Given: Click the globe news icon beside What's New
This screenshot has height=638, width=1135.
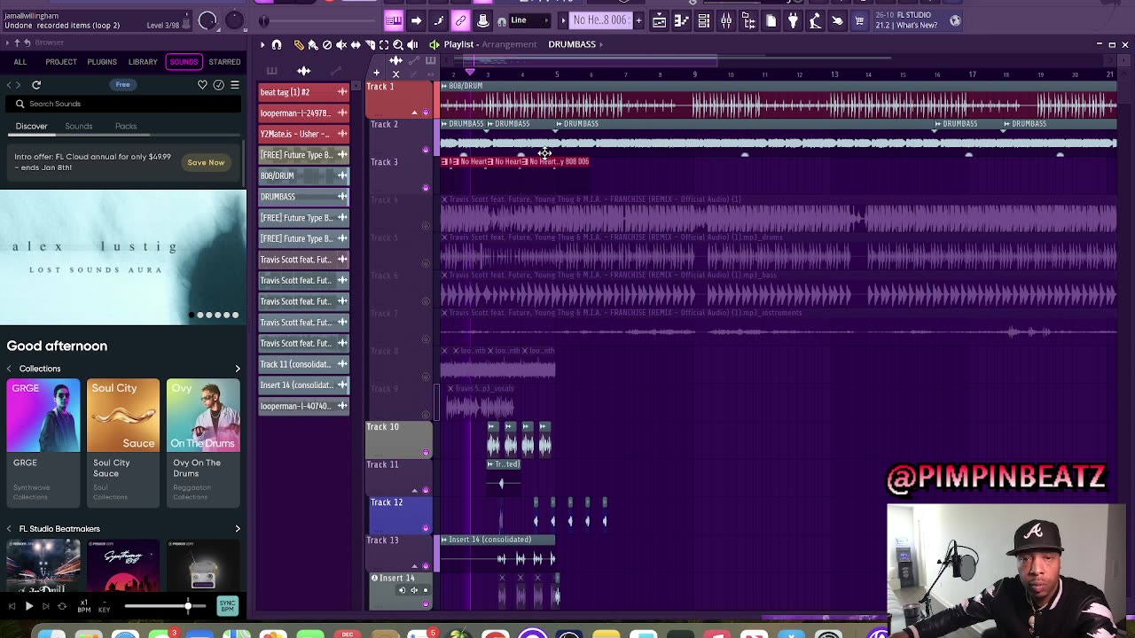Looking at the screenshot, I should click(x=955, y=20).
